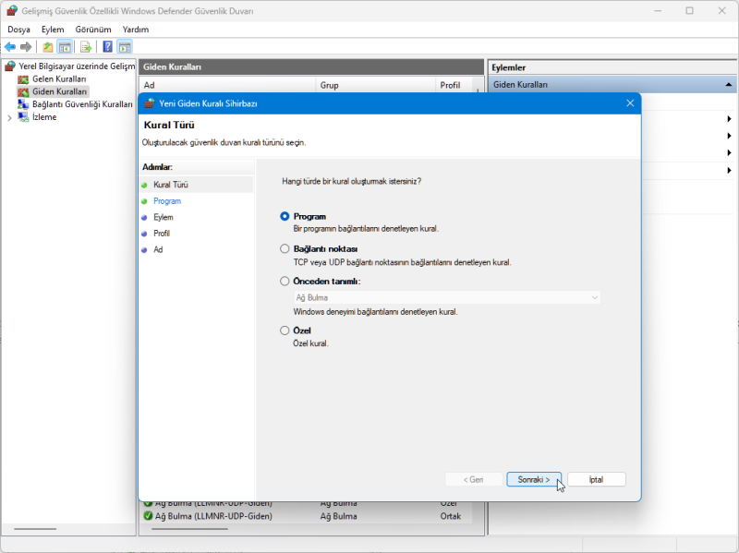Toggle the show/hide console tree icon

coord(65,47)
